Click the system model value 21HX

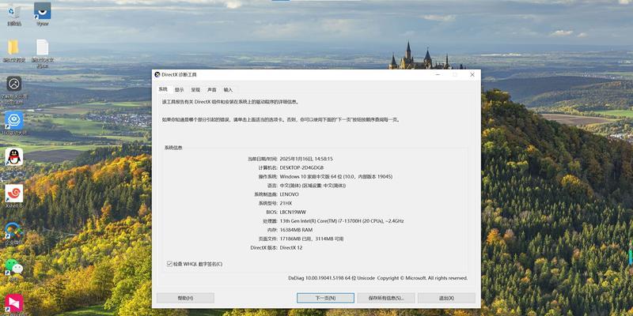(286, 203)
